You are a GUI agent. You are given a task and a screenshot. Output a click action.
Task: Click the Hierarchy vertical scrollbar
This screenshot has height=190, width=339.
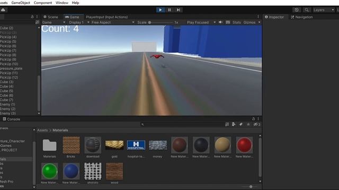[x=39, y=93]
